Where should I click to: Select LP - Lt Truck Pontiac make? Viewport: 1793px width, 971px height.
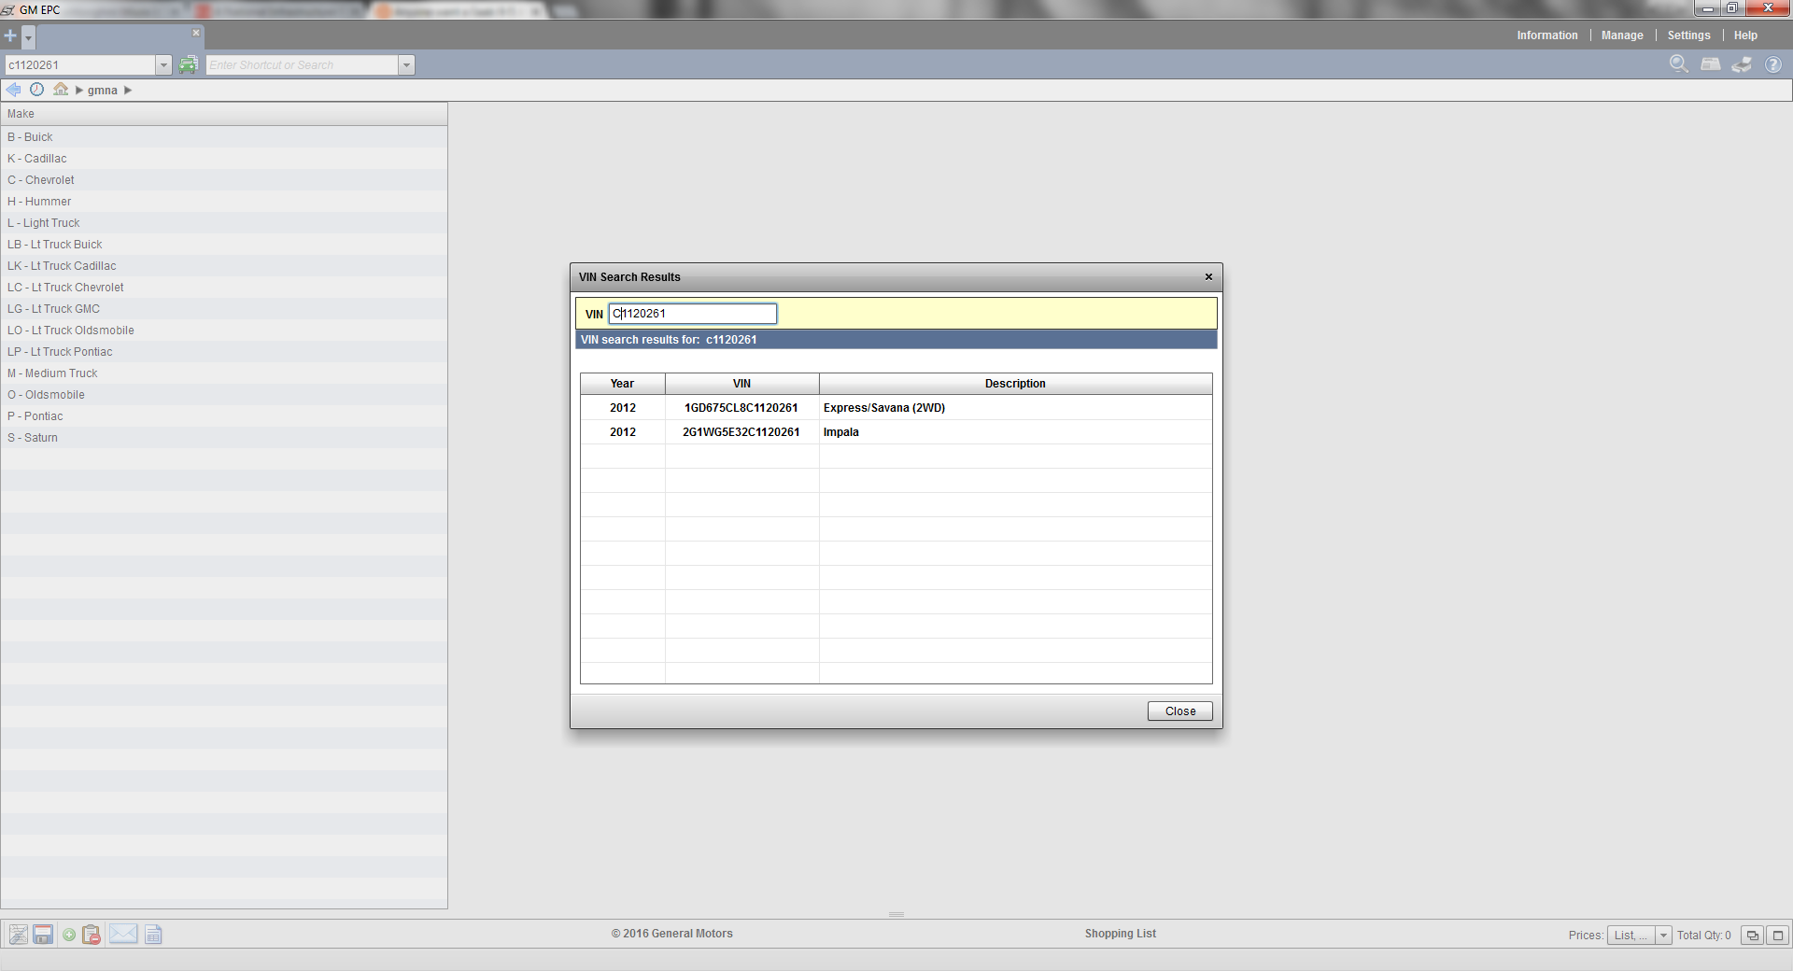(x=224, y=352)
